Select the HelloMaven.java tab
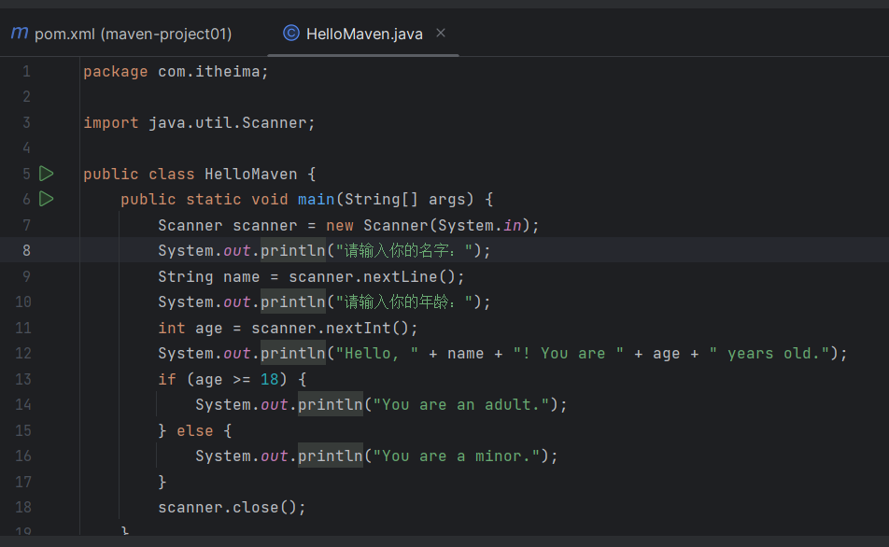The height and width of the screenshot is (547, 889). click(x=364, y=34)
